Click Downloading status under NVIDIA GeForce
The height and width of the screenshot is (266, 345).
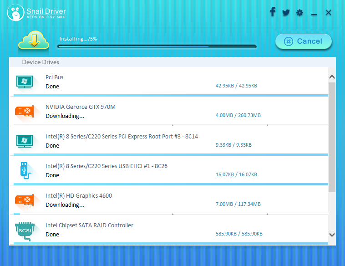65,116
